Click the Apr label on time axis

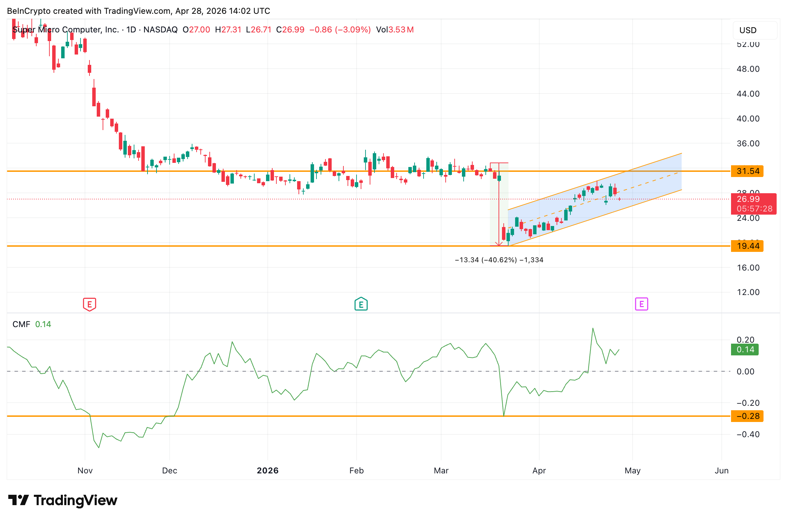click(x=539, y=471)
